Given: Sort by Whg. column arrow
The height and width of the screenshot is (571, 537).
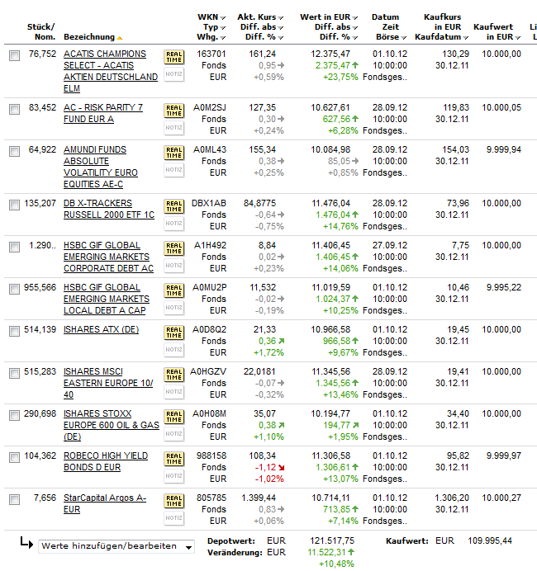Looking at the screenshot, I should 223,37.
